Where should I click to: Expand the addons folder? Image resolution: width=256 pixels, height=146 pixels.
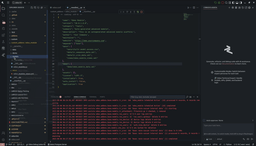tap(27, 36)
